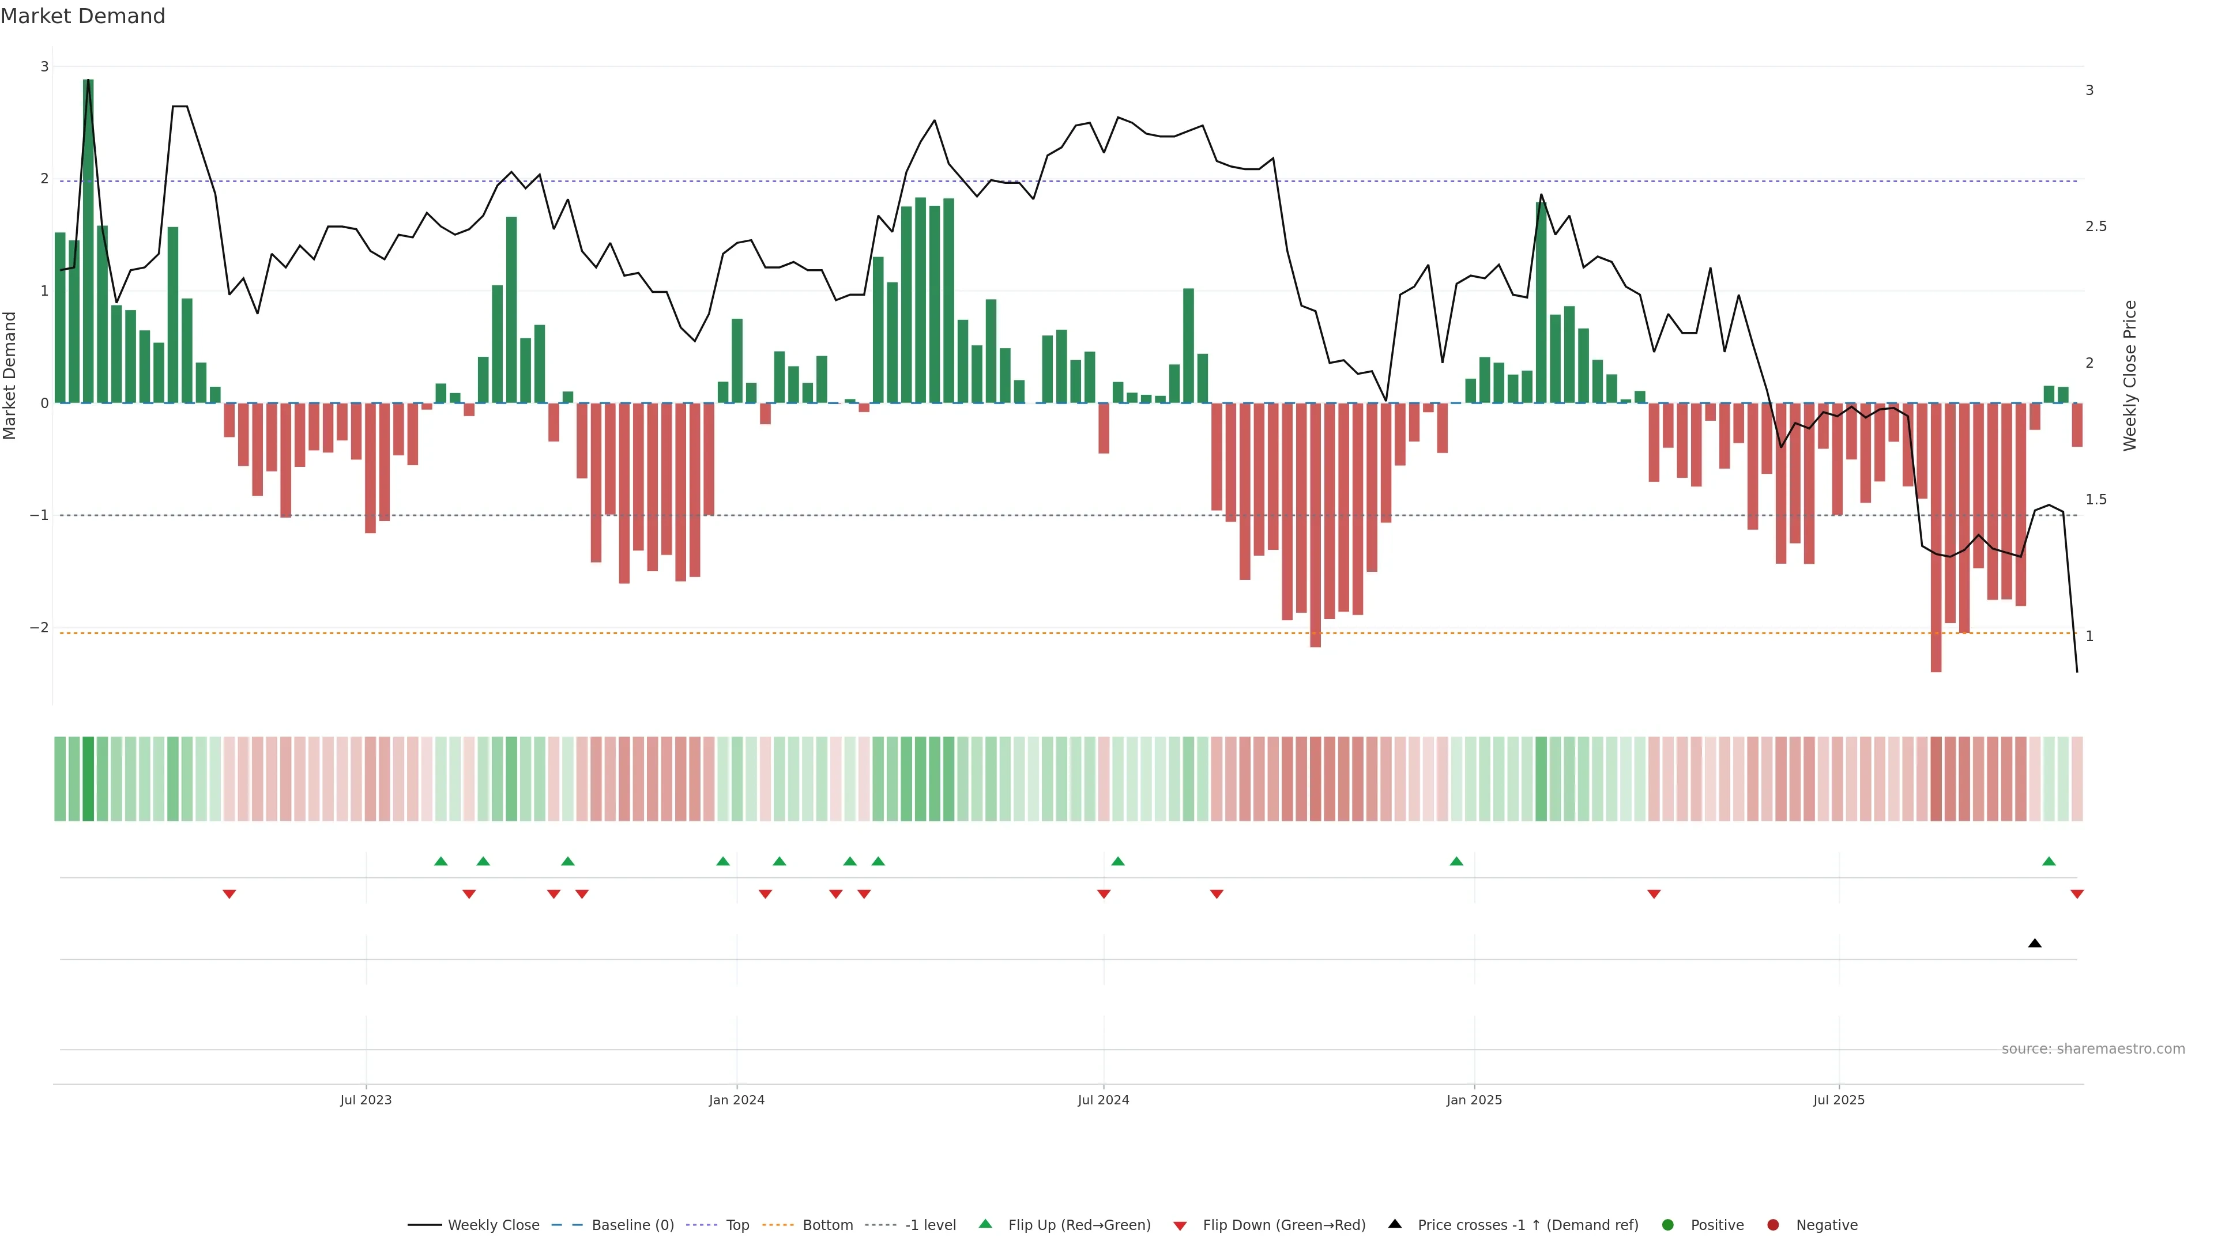Click the red Flip Down triangle legend icon

(1180, 1226)
